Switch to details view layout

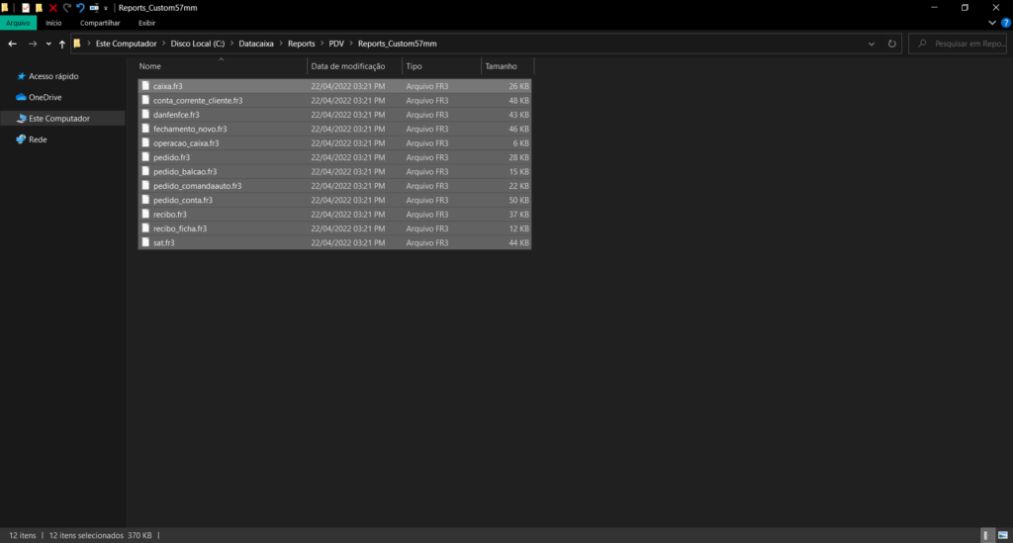point(986,535)
